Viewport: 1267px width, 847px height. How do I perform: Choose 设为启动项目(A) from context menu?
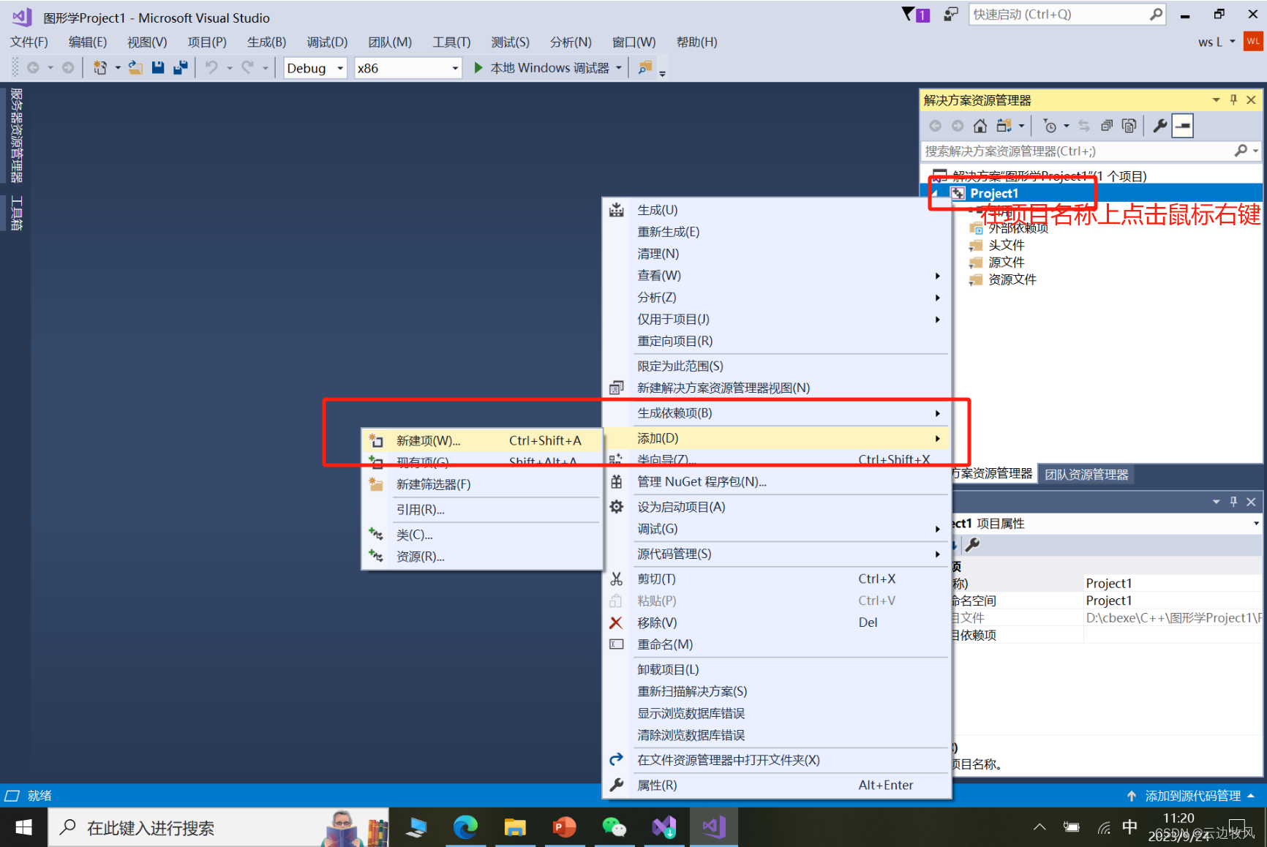pos(776,507)
